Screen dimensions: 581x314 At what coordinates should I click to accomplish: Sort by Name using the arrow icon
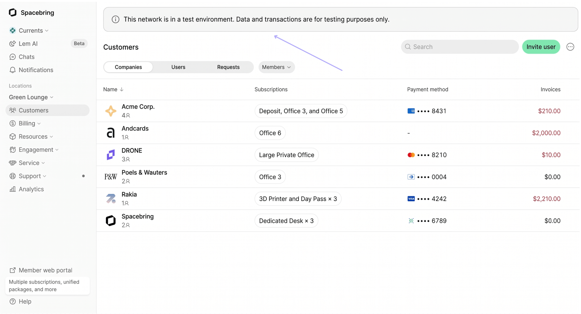pyautogui.click(x=122, y=89)
